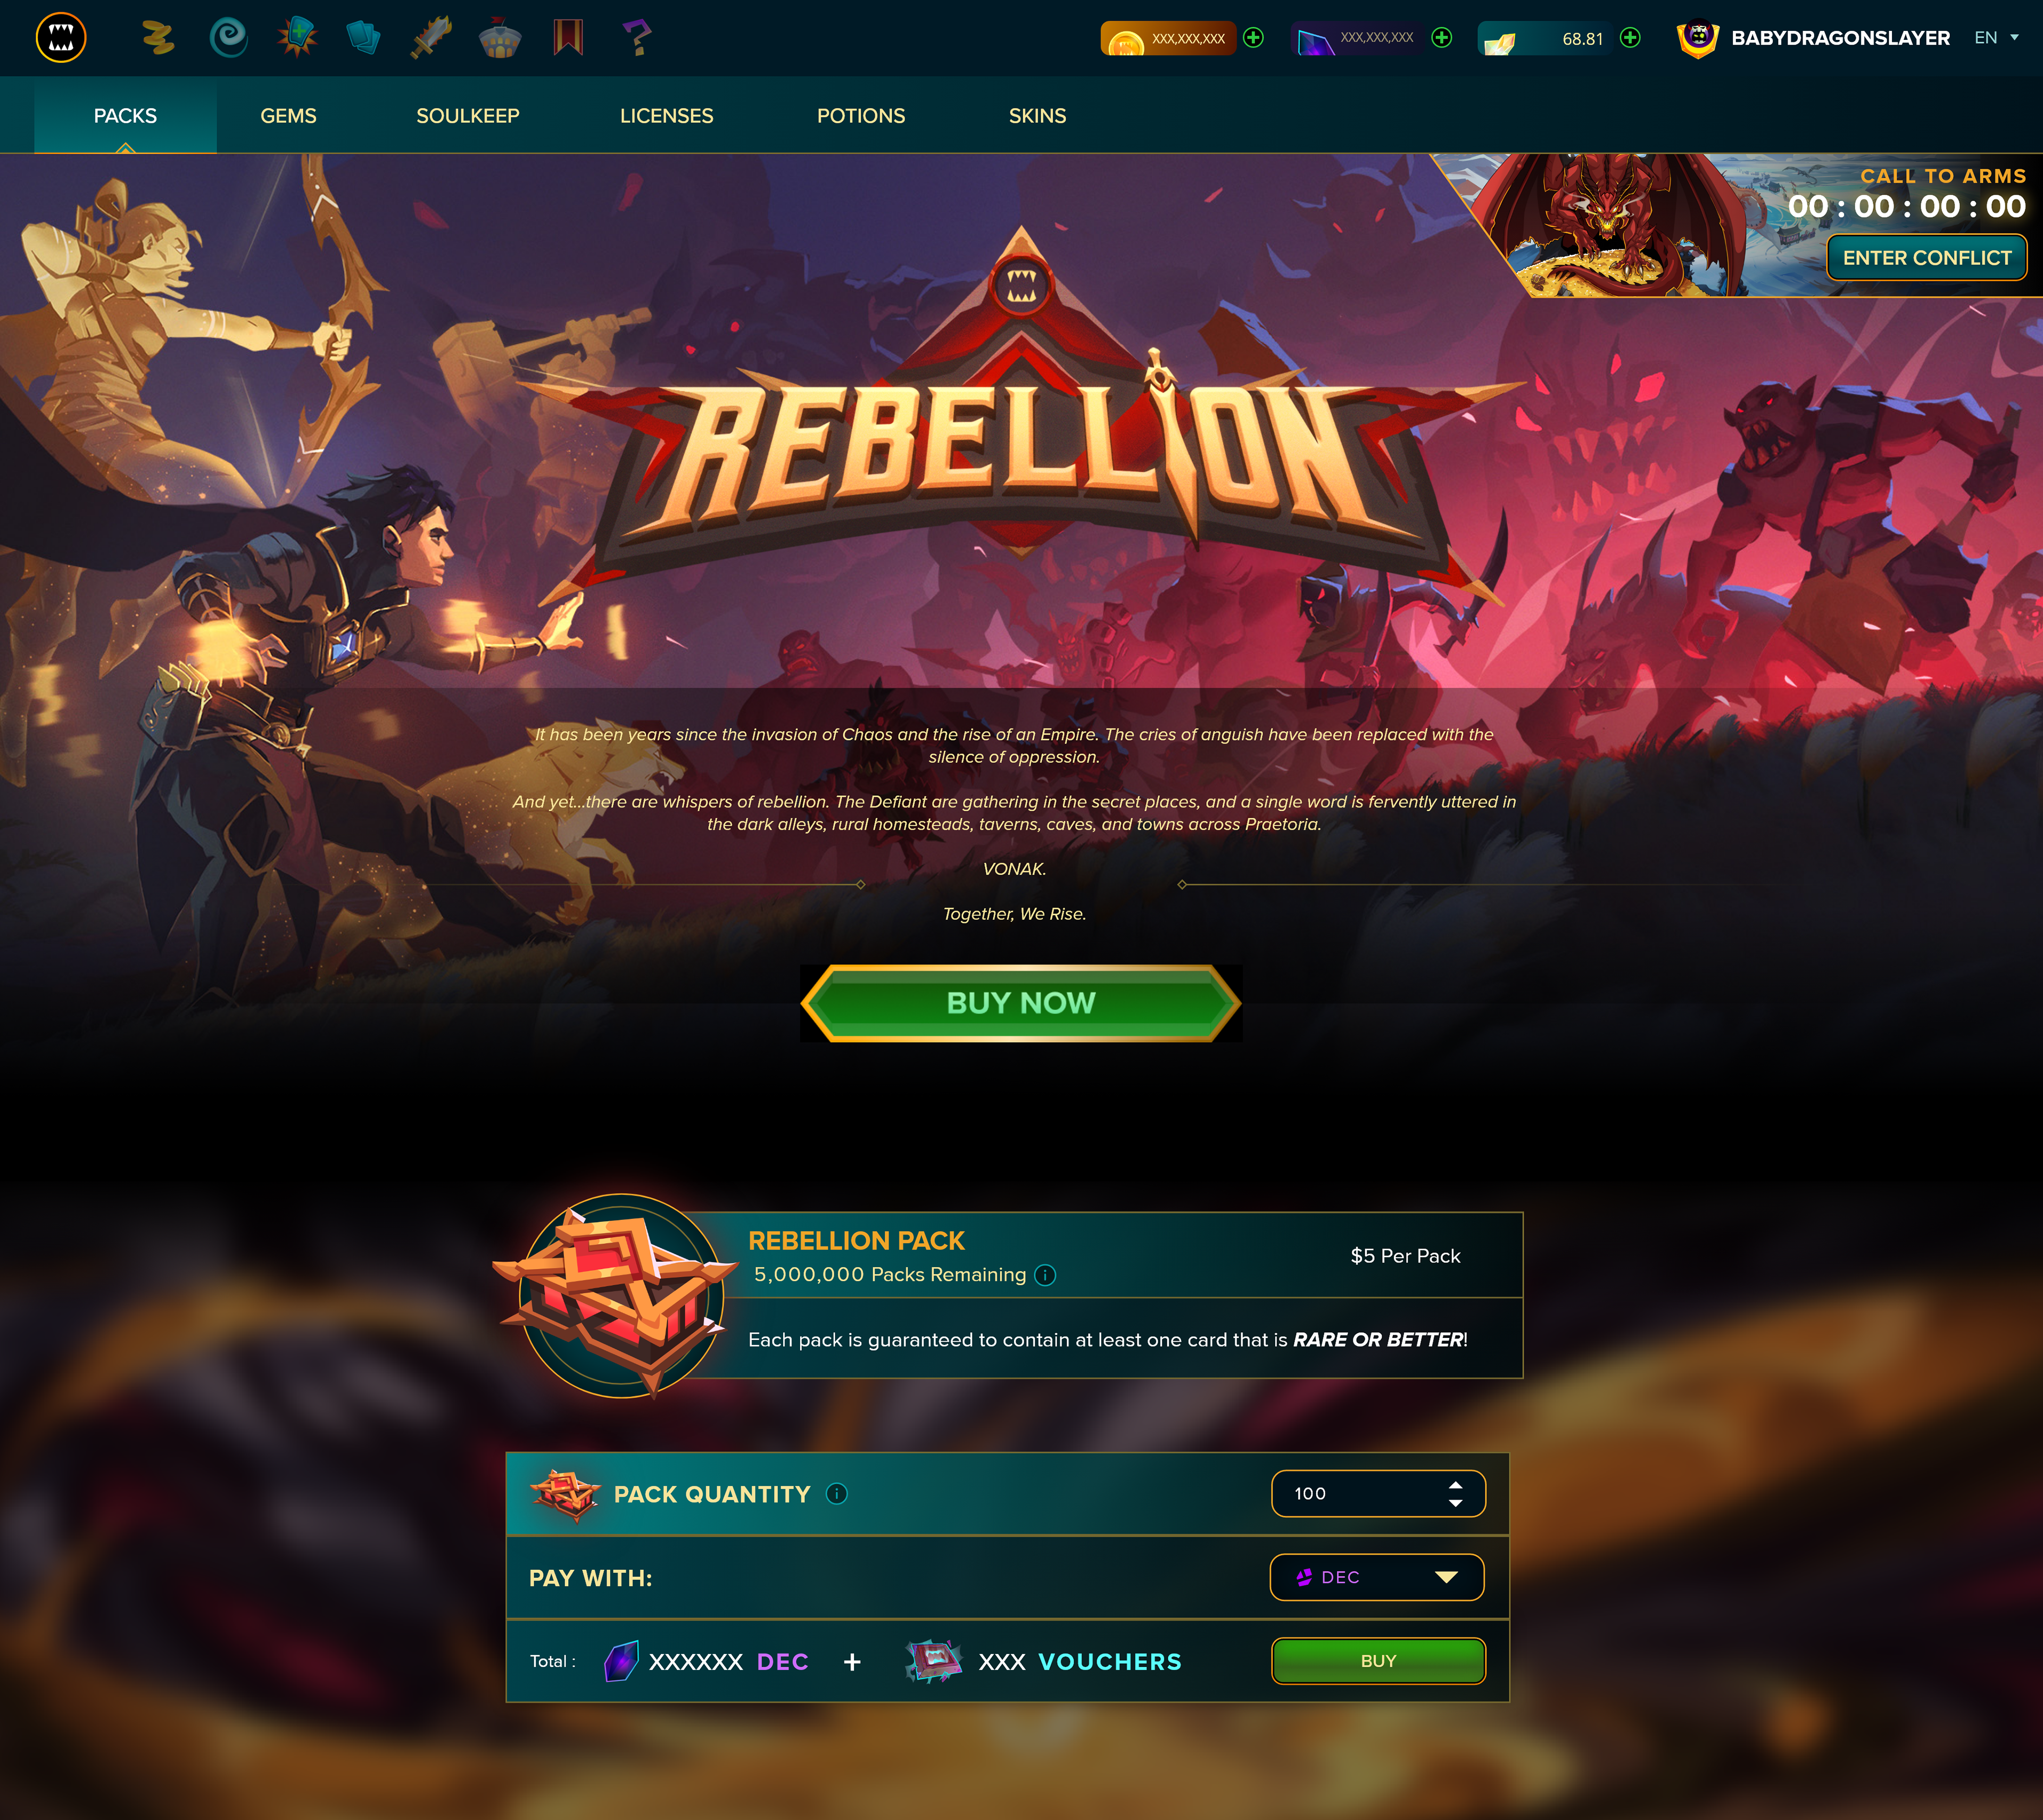Open the card-plus shop icon

[297, 38]
